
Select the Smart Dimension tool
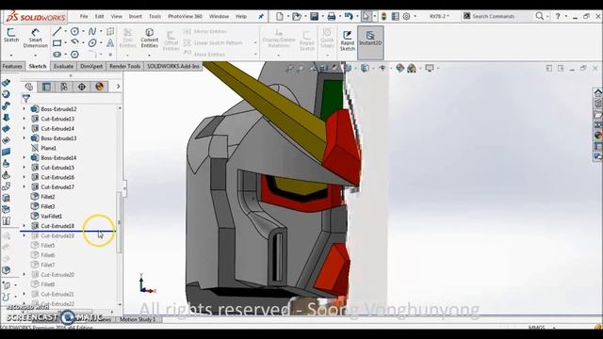click(36, 38)
